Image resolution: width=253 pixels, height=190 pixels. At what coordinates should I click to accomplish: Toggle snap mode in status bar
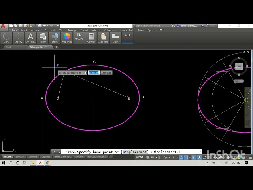tap(153, 157)
